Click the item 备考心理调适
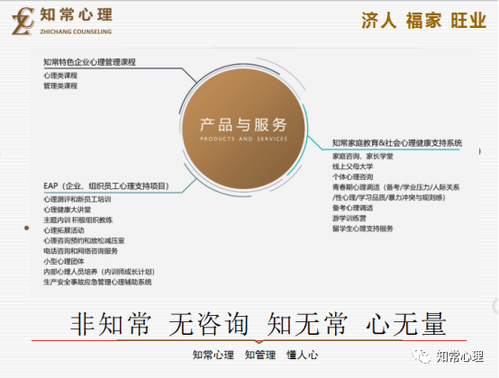 pos(352,208)
